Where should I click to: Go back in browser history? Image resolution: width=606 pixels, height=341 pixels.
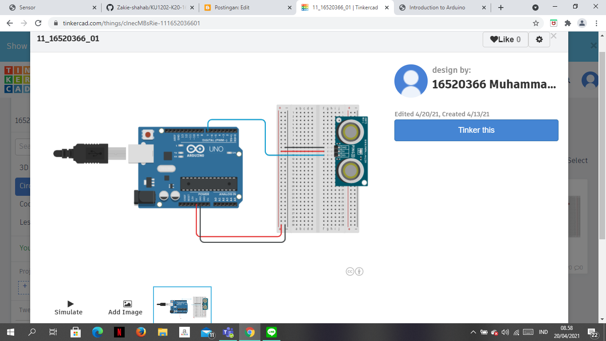click(10, 23)
